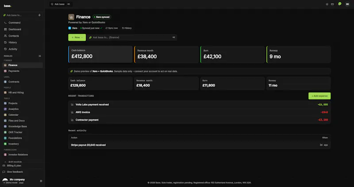Open the DE user avatar menu

[x=347, y=4]
